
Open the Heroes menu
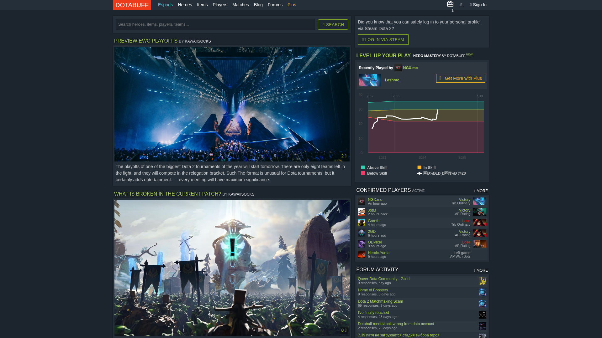point(185,5)
